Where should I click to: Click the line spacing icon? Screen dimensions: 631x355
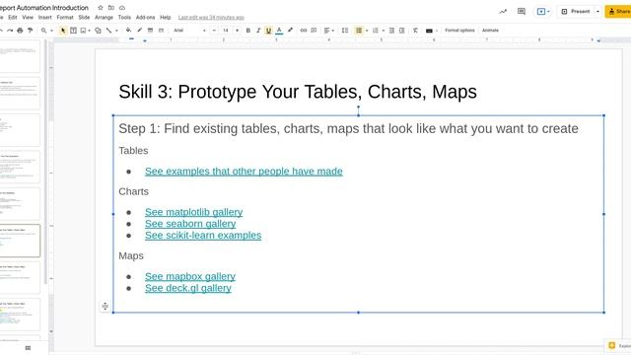[345, 31]
